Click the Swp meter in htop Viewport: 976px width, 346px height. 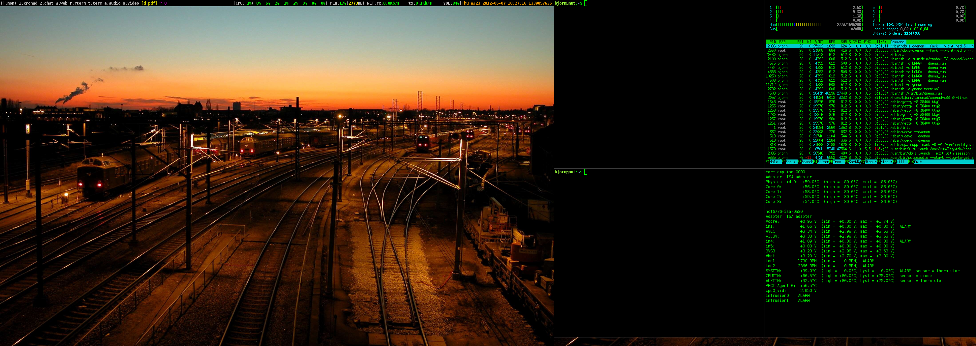point(816,29)
